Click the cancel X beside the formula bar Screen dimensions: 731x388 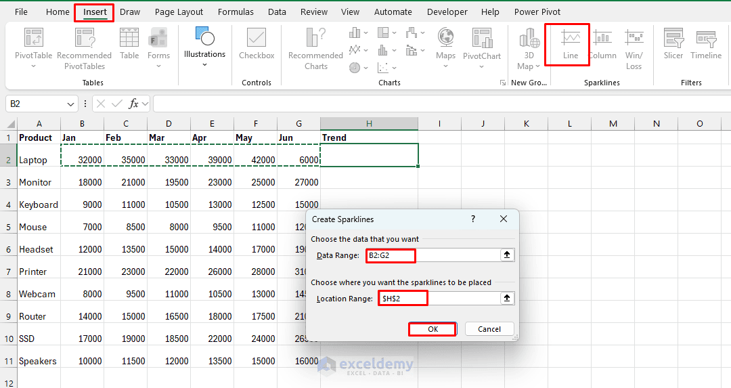(101, 104)
